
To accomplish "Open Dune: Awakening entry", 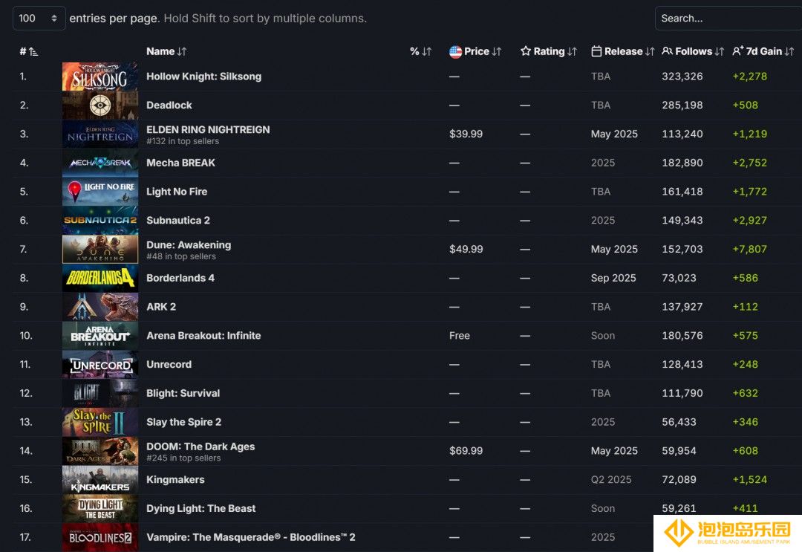I will pos(188,244).
